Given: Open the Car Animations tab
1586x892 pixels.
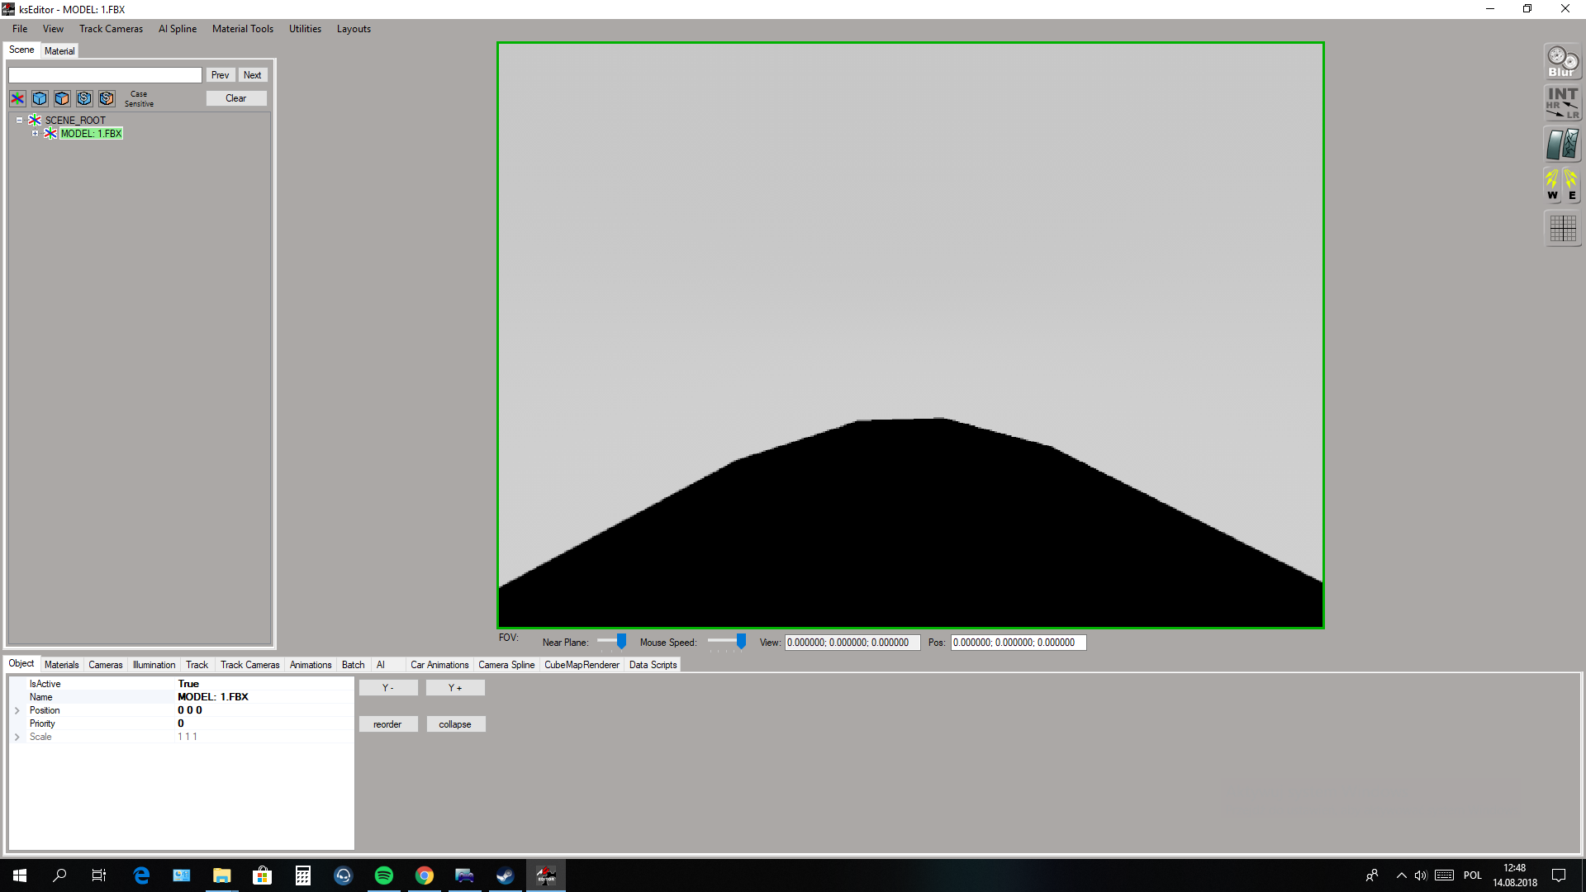Looking at the screenshot, I should (x=439, y=665).
